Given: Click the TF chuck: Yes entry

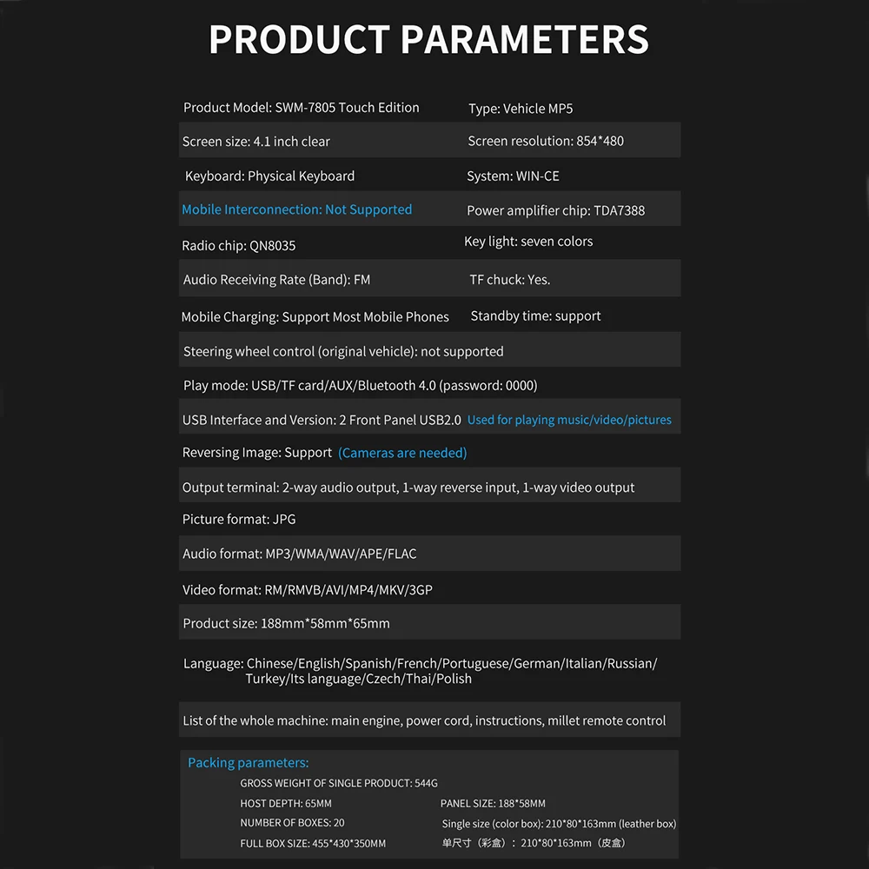Looking at the screenshot, I should click(x=510, y=280).
